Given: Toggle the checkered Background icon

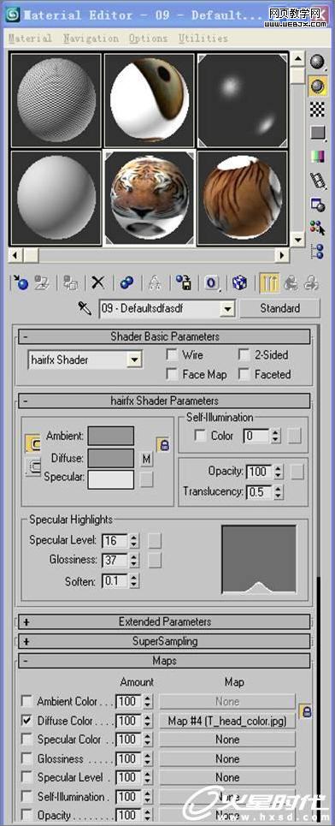Looking at the screenshot, I should [317, 109].
